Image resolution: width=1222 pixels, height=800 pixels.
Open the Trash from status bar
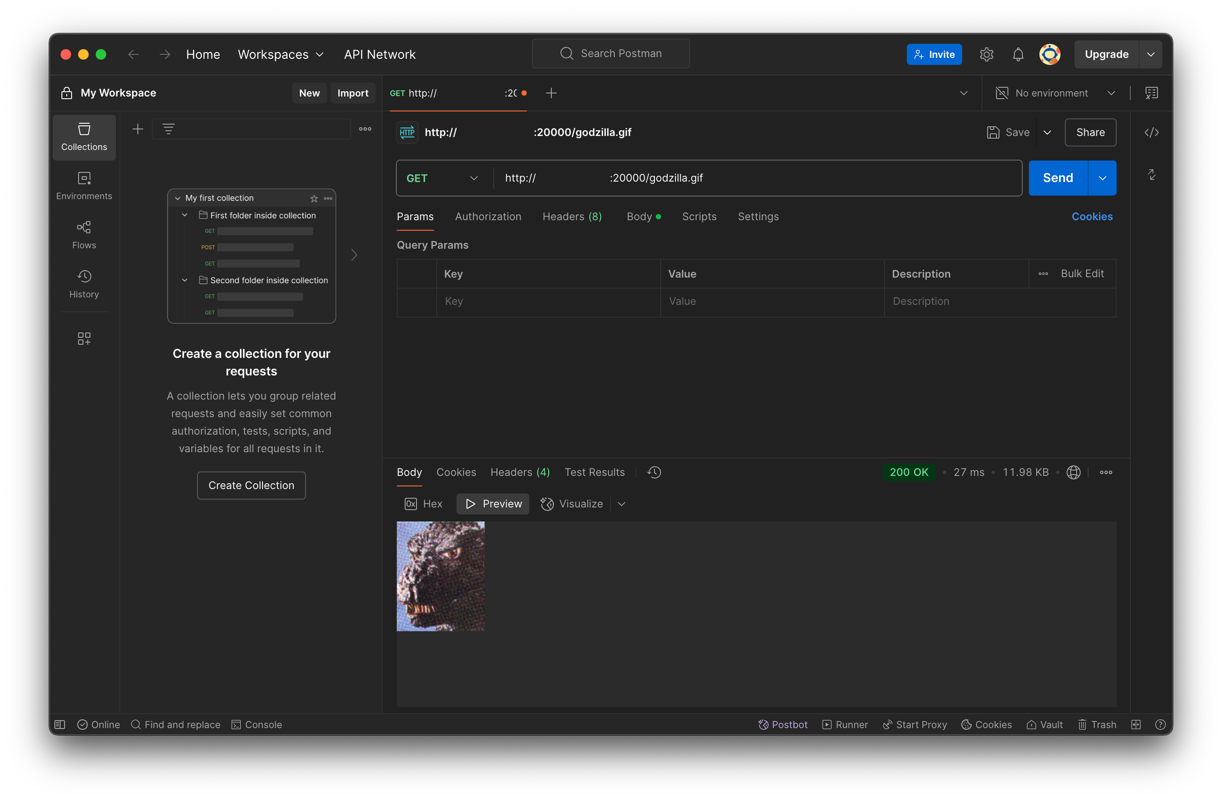[x=1097, y=724]
